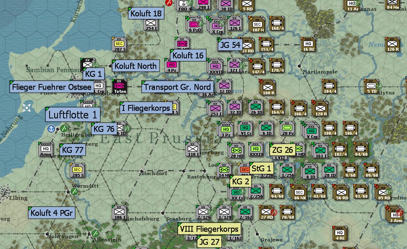Viewport: 407px width, 249px height.
Task: Select the 3 Pz panzer group HQ
Action: point(225,129)
